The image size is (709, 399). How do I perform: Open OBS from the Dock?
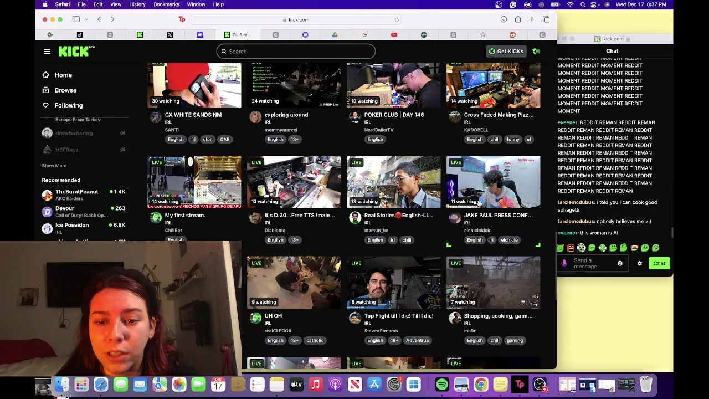coord(540,385)
